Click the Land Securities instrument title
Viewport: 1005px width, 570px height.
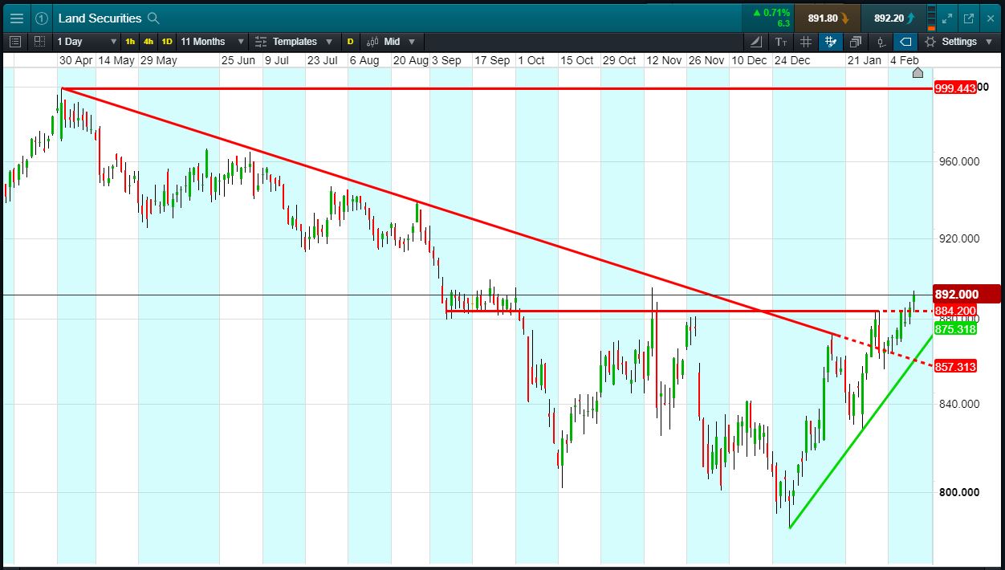coord(100,18)
